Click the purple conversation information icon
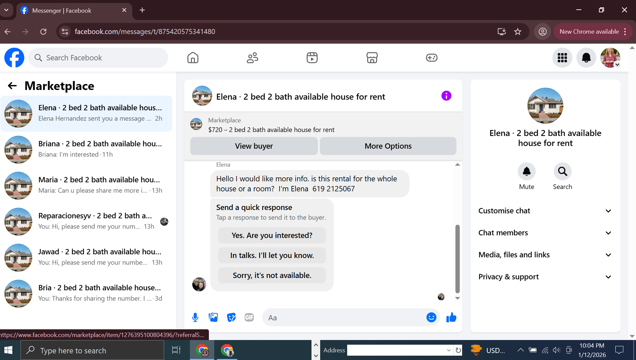This screenshot has width=636, height=360. tap(446, 96)
